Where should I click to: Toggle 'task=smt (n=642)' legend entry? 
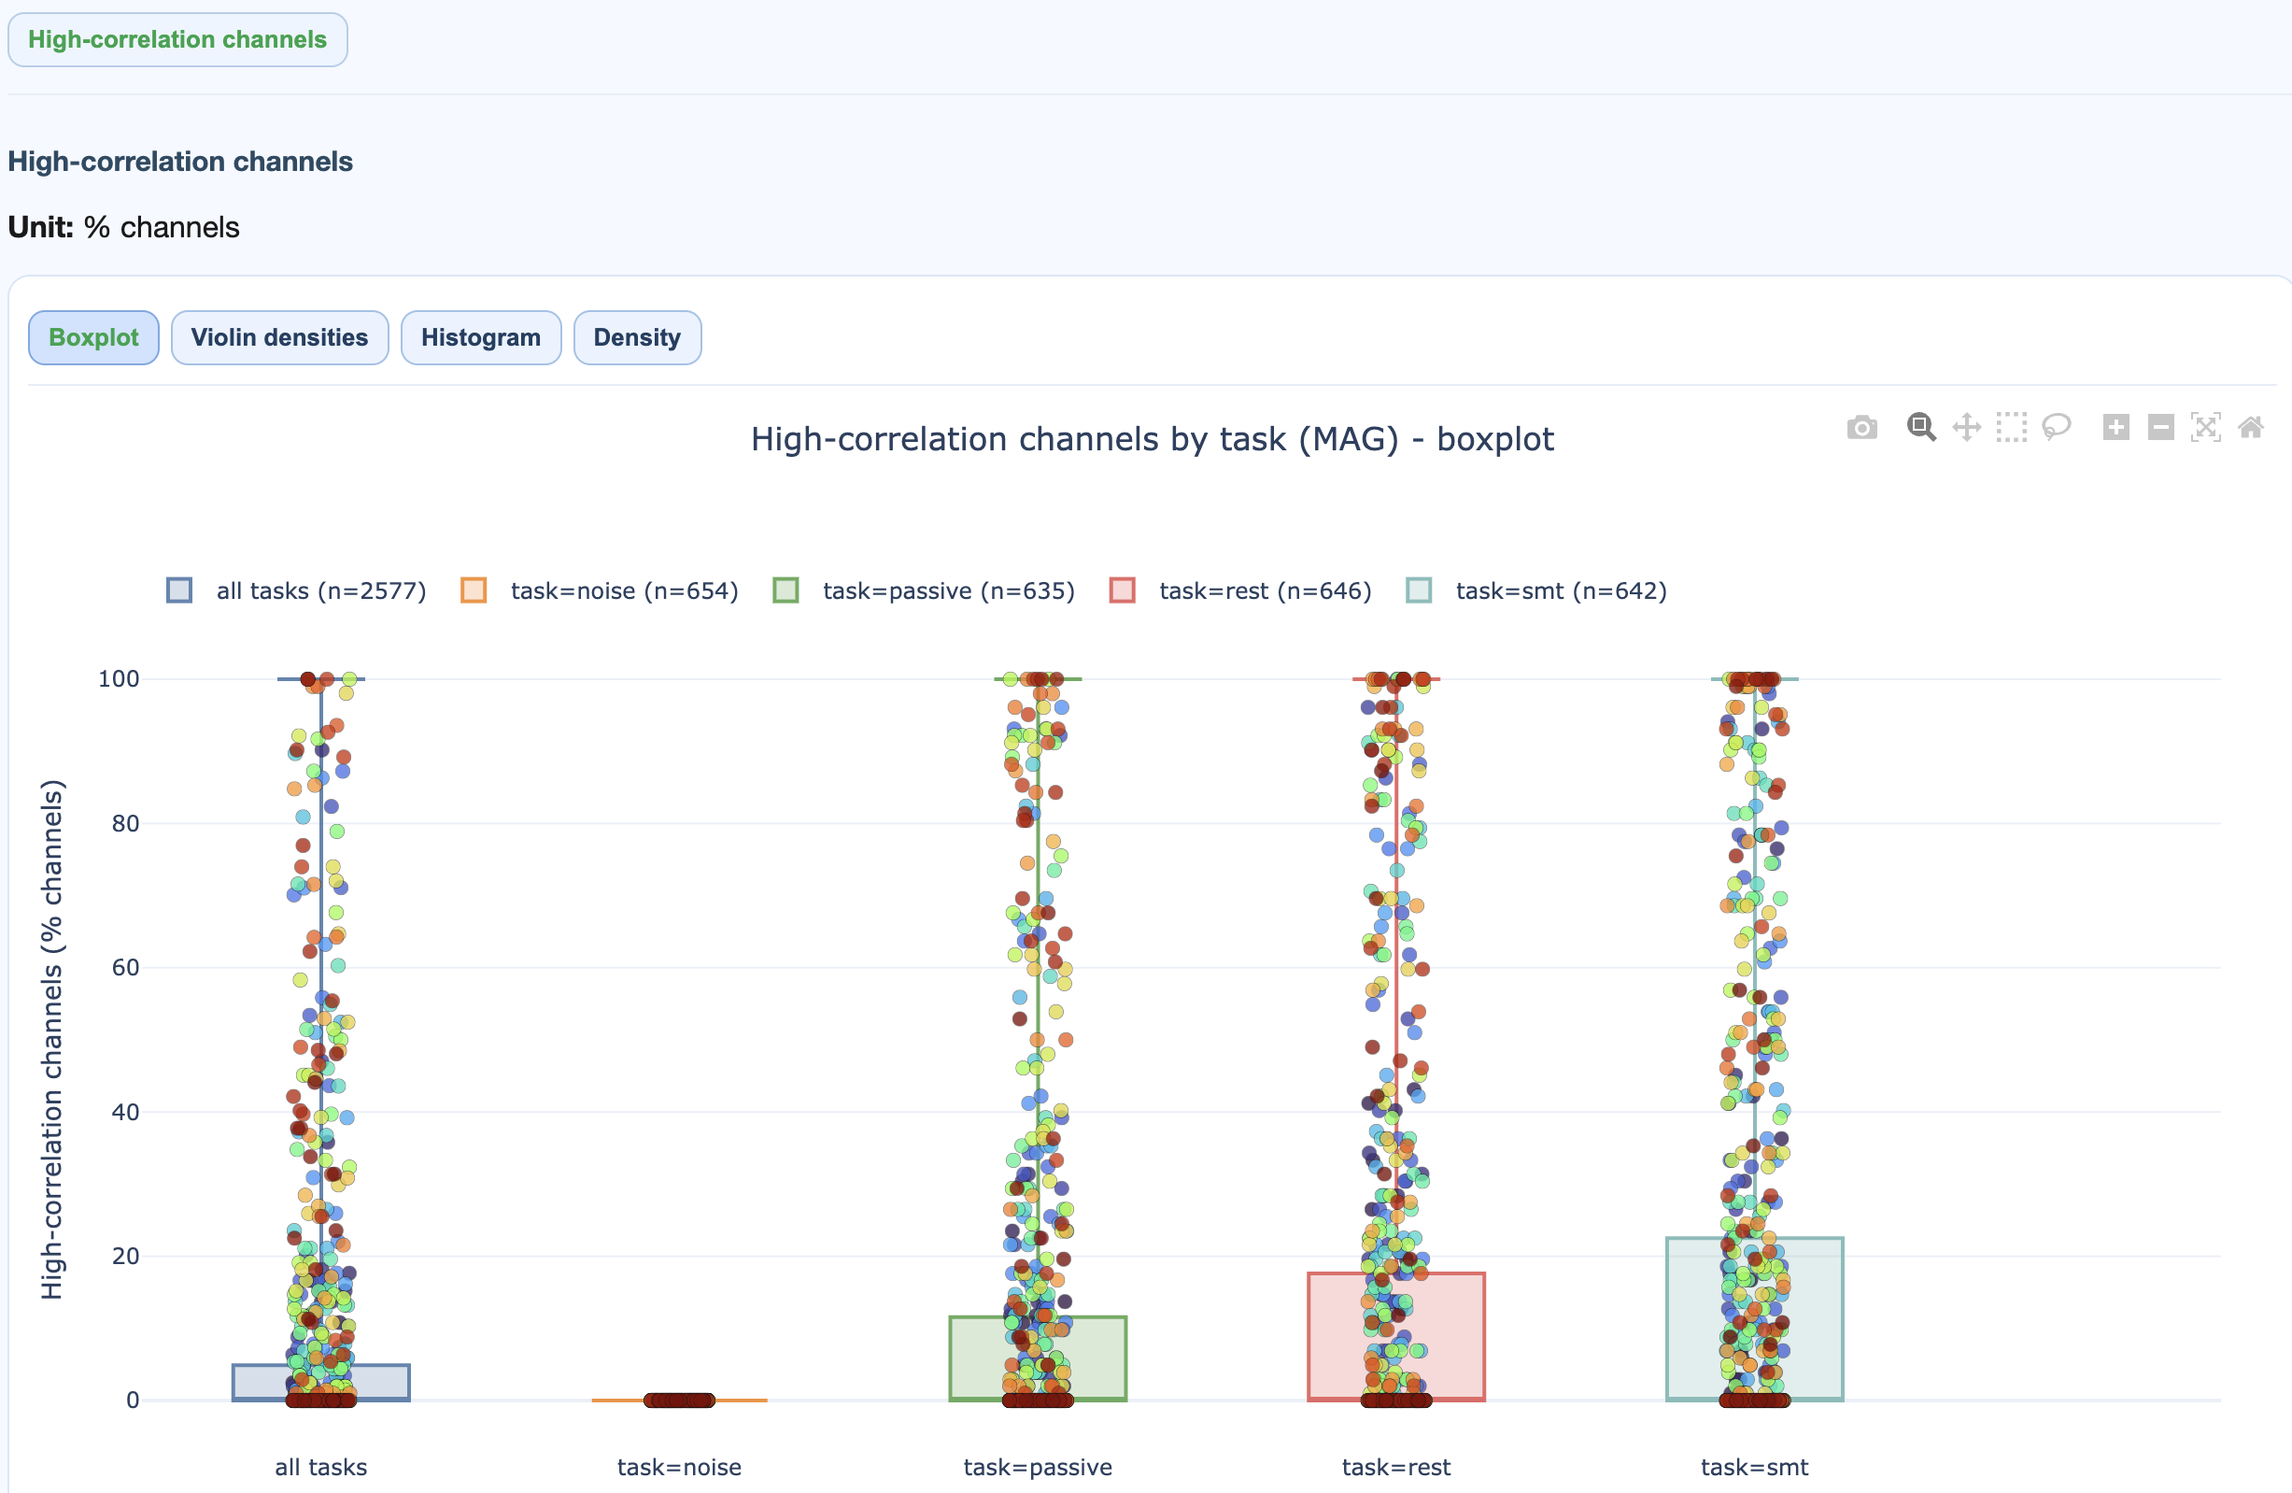(x=1536, y=590)
